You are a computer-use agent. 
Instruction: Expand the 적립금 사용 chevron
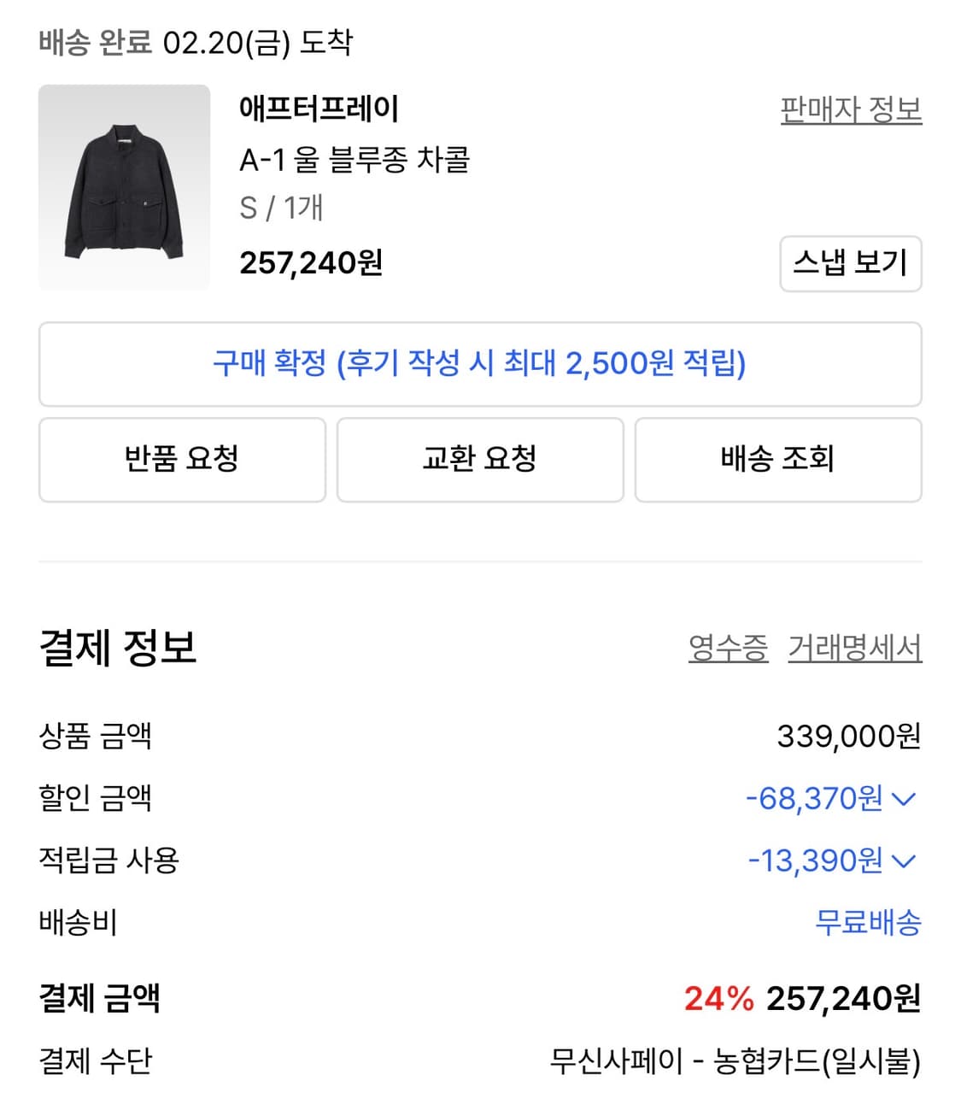[903, 860]
